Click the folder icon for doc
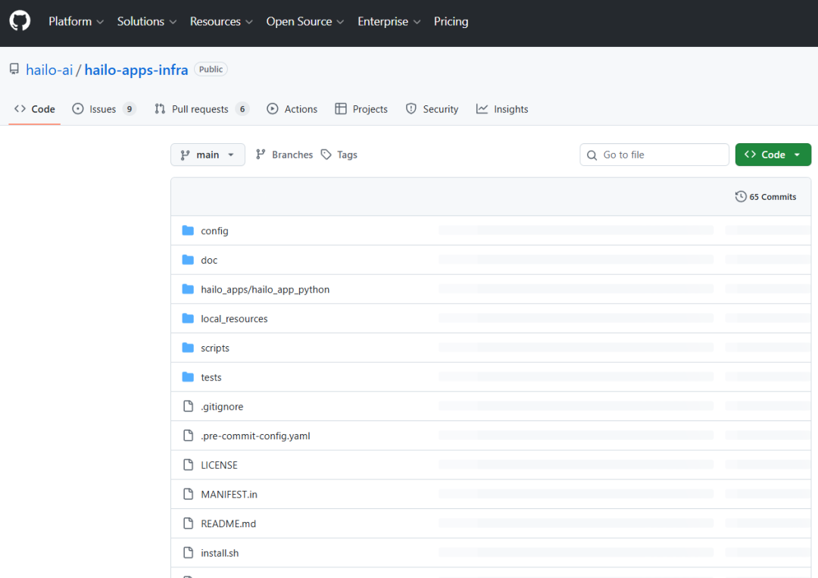Image resolution: width=818 pixels, height=578 pixels. pos(188,259)
